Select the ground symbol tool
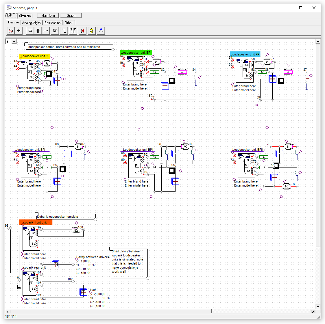This screenshot has width=325, height=324. click(19, 31)
